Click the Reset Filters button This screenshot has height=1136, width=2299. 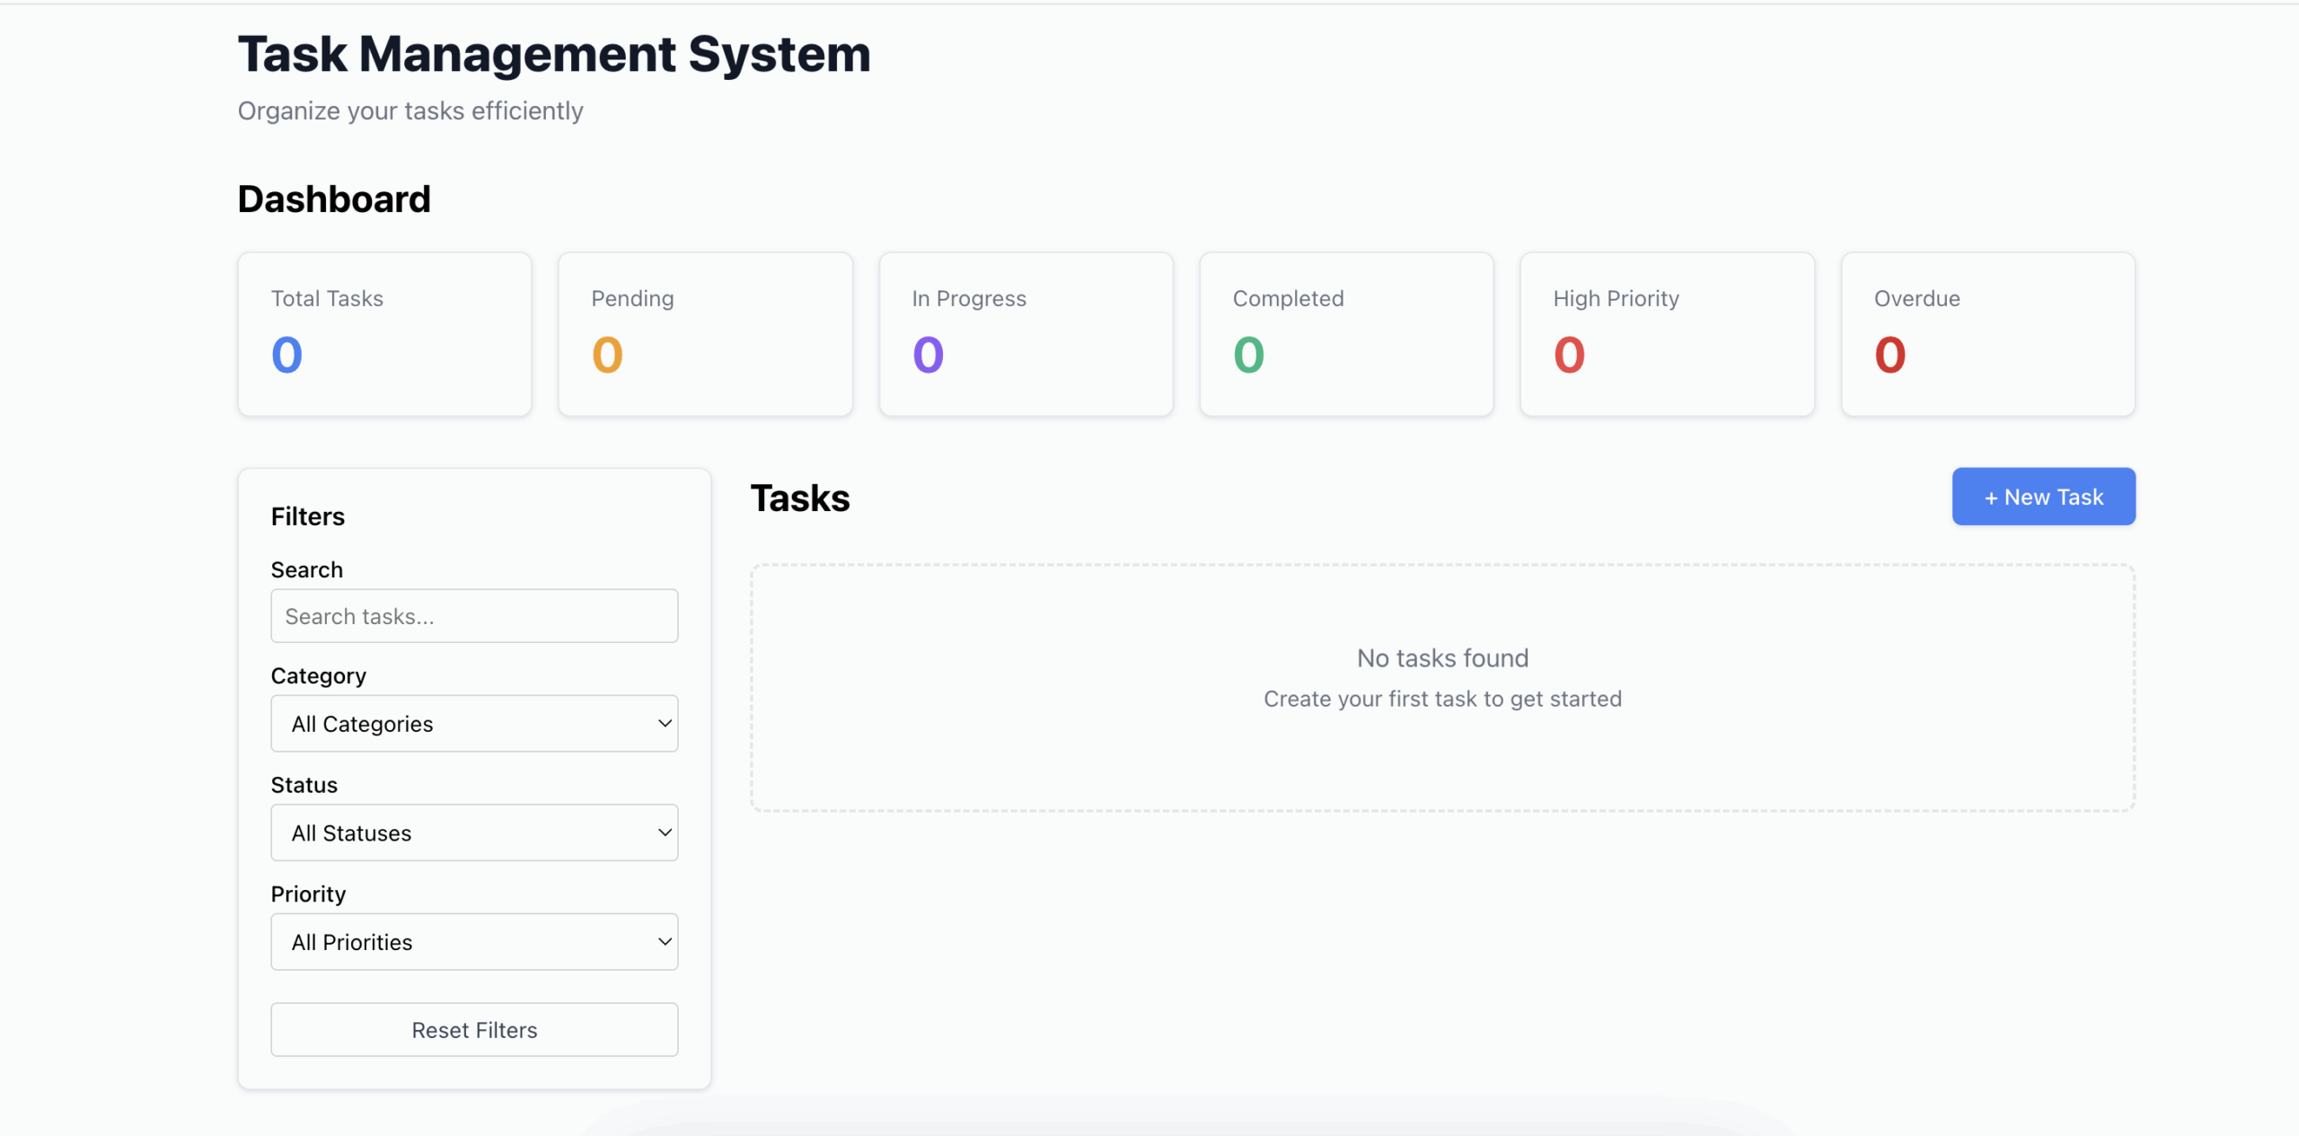click(x=474, y=1029)
